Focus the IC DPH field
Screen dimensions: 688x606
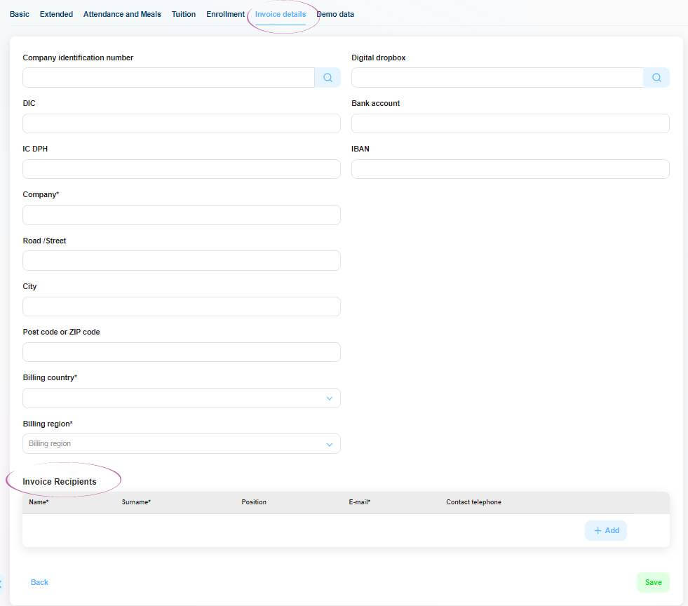click(181, 169)
